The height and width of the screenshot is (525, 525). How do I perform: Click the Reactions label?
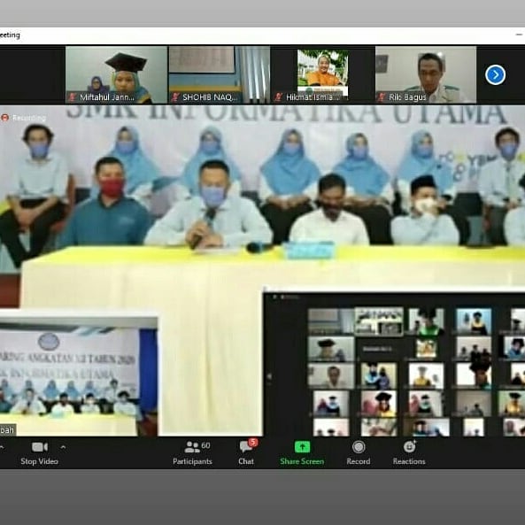click(409, 461)
